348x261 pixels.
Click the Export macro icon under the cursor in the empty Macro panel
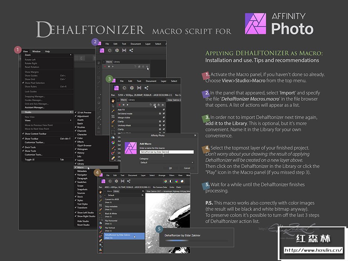point(147,67)
